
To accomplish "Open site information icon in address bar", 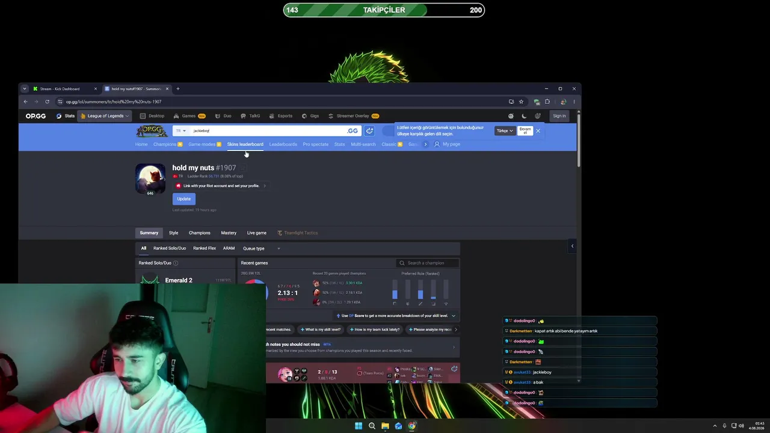I will click(60, 102).
